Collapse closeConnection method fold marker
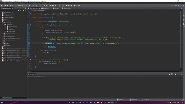This screenshot has width=185, height=104. [31, 60]
